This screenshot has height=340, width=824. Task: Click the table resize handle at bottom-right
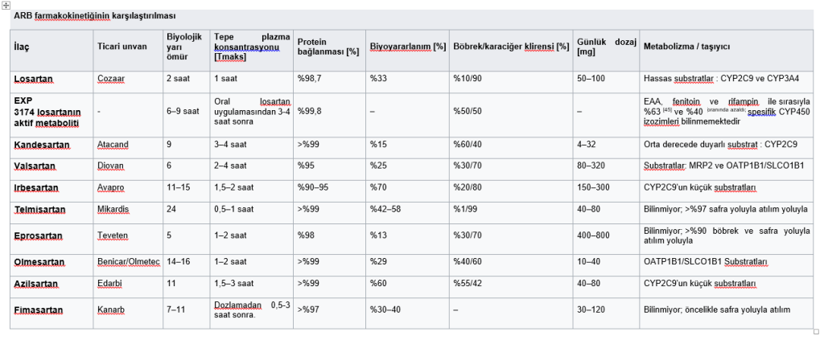[x=817, y=331]
